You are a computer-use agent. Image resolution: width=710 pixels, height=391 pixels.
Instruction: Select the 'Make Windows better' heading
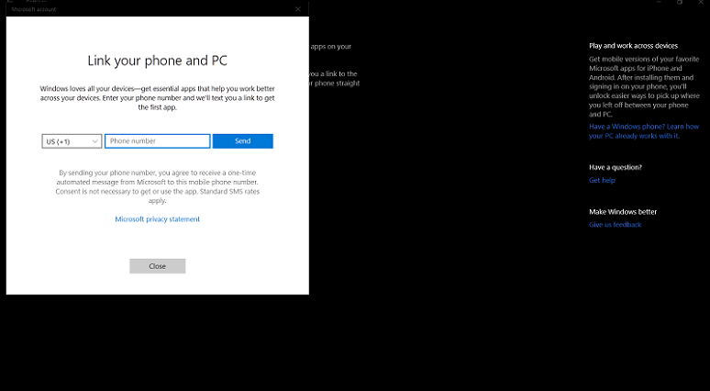pos(623,212)
